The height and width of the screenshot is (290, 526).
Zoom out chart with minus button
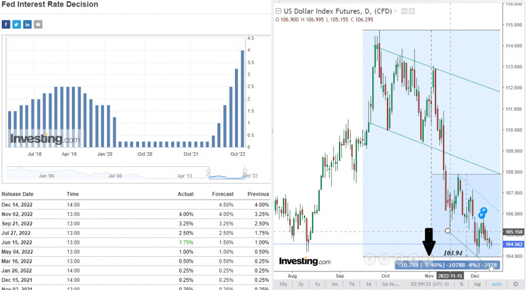(384, 258)
